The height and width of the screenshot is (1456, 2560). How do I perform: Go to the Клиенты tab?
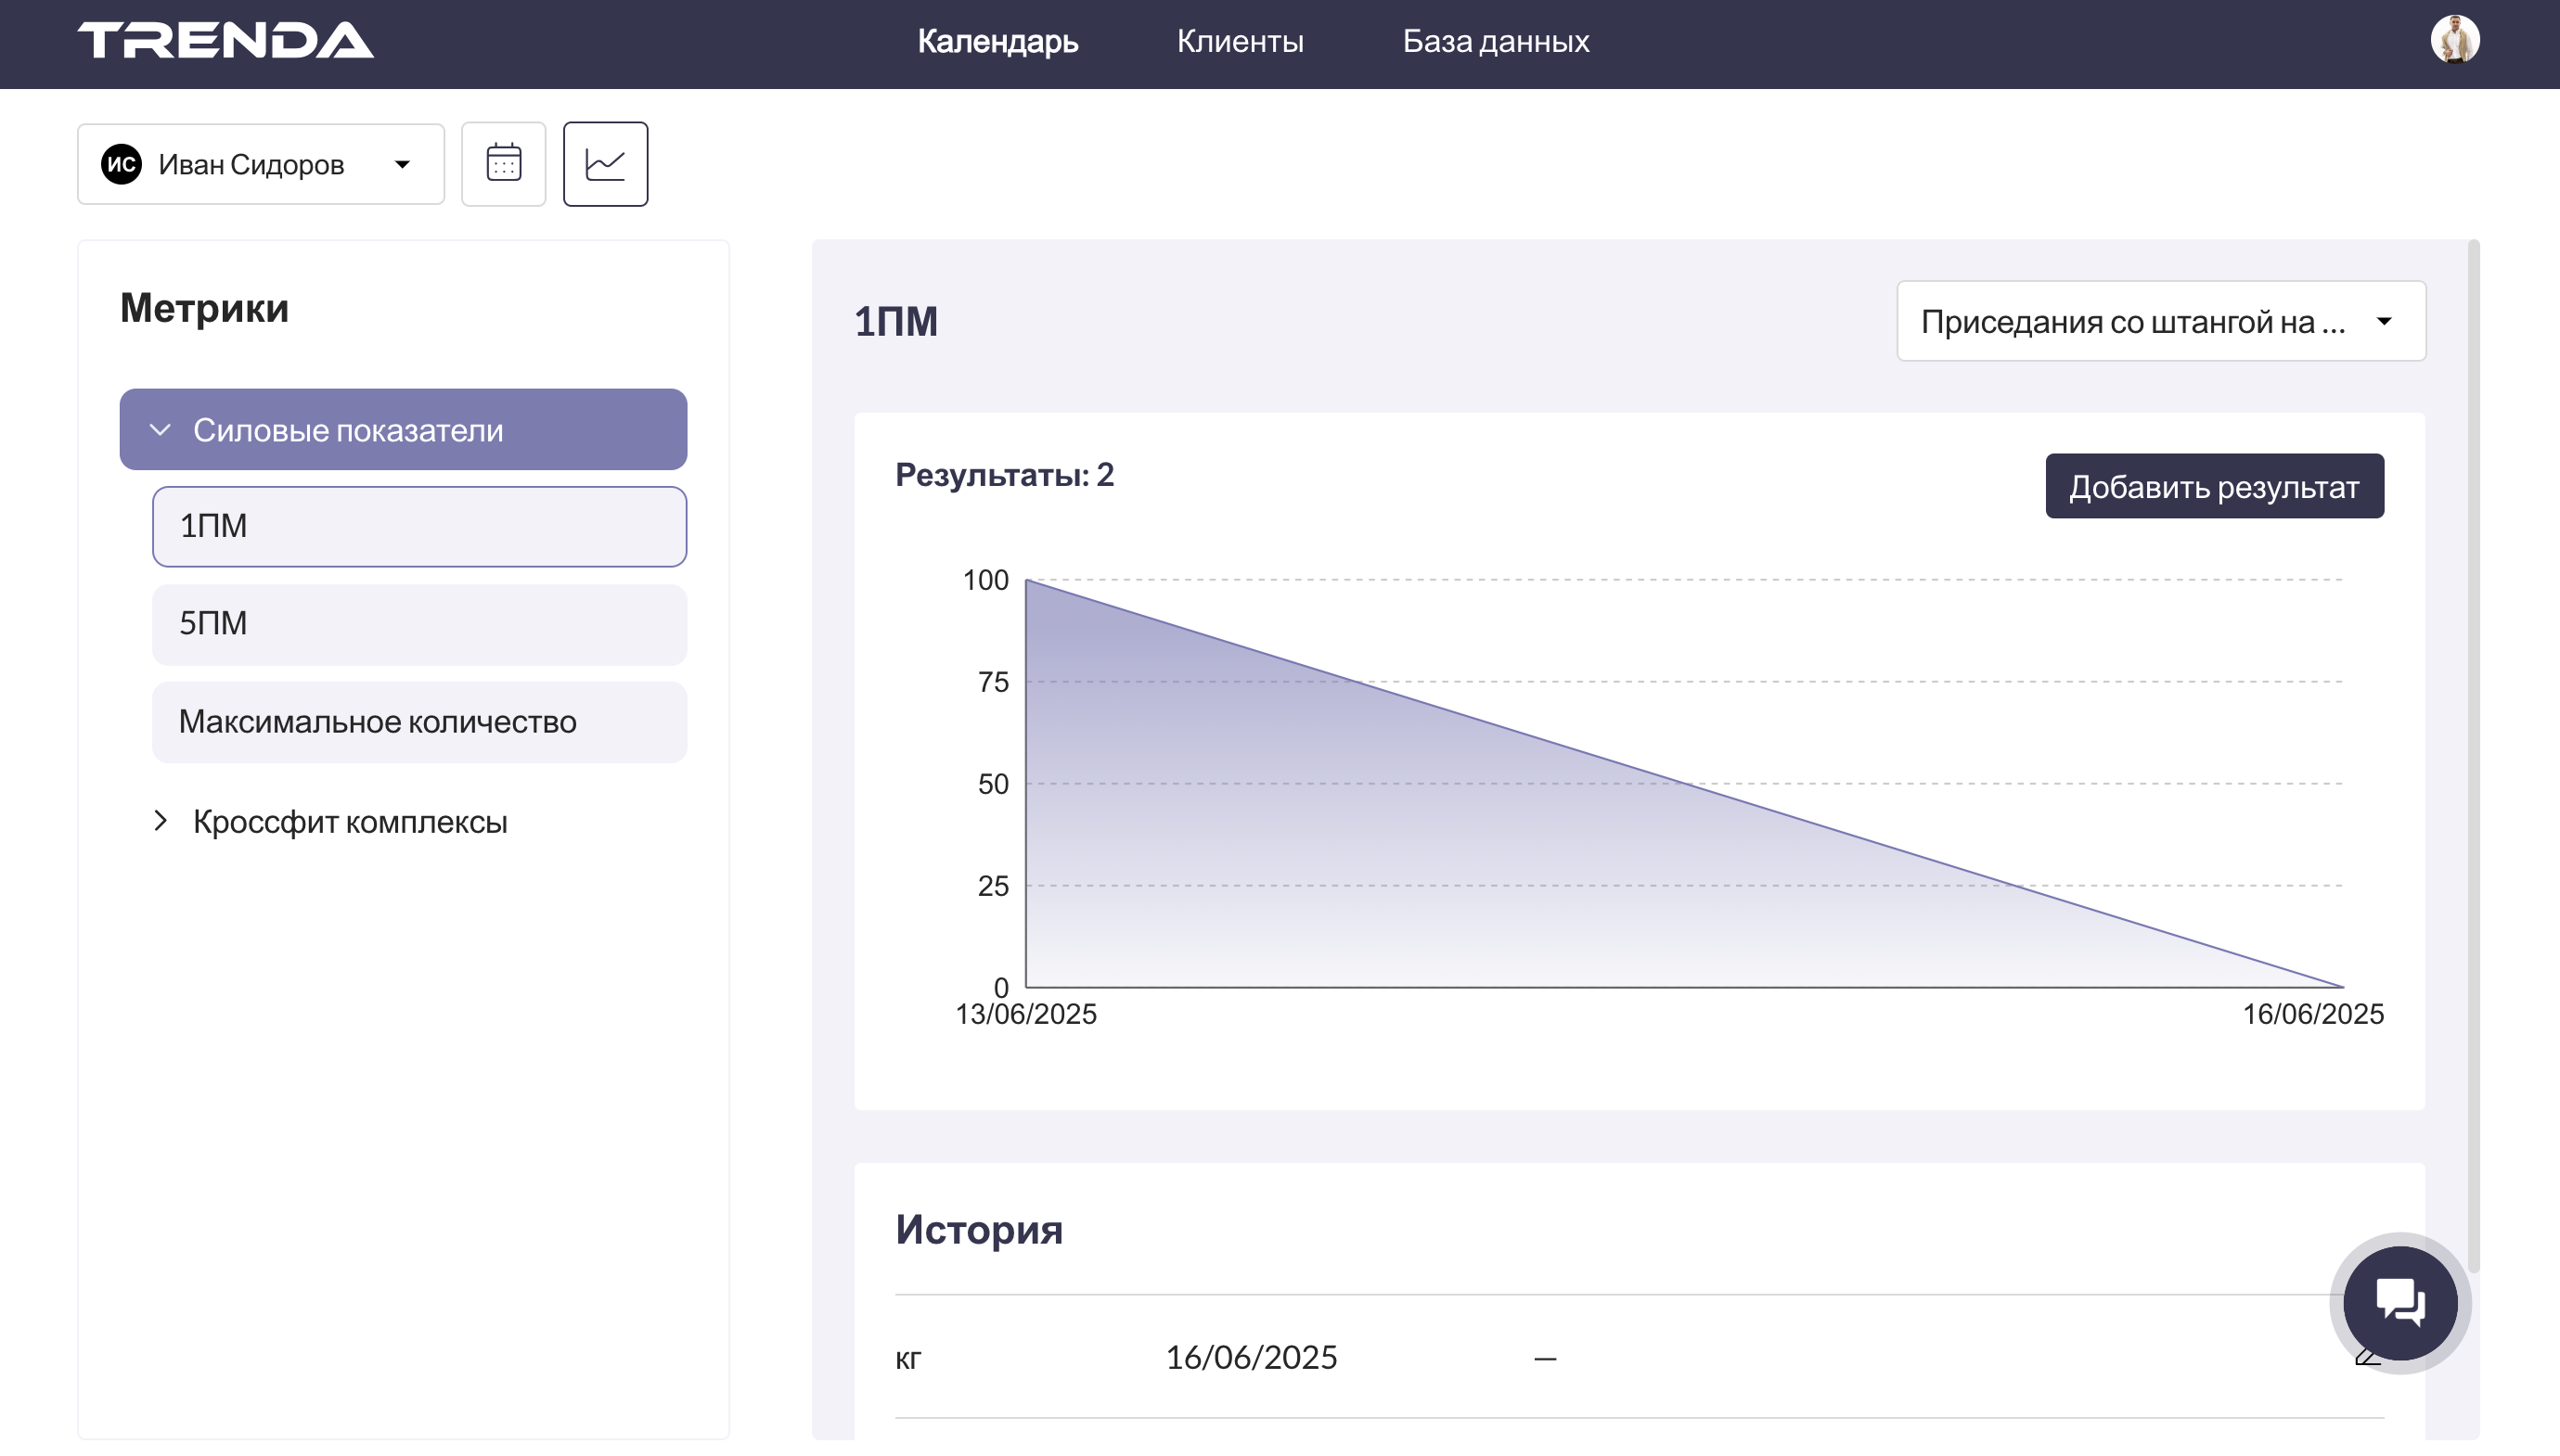click(1240, 41)
